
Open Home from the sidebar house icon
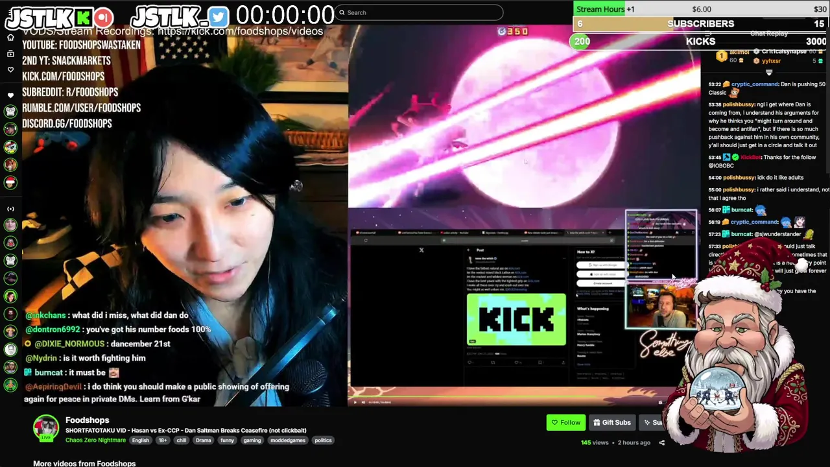point(10,38)
